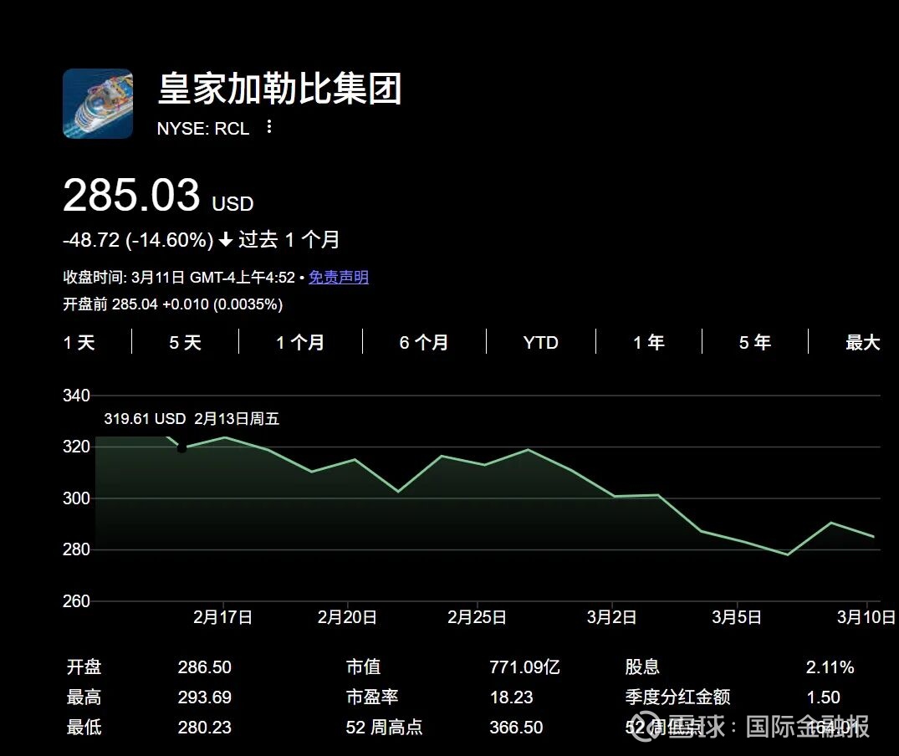Image resolution: width=899 pixels, height=756 pixels.
Task: Click the 52 周高点 value 366.50
Action: 516,728
